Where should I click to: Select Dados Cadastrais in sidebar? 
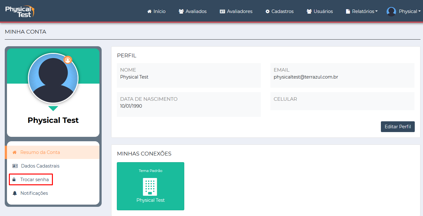pos(40,166)
